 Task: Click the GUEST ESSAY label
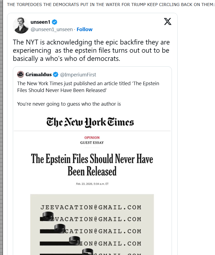[x=92, y=143]
